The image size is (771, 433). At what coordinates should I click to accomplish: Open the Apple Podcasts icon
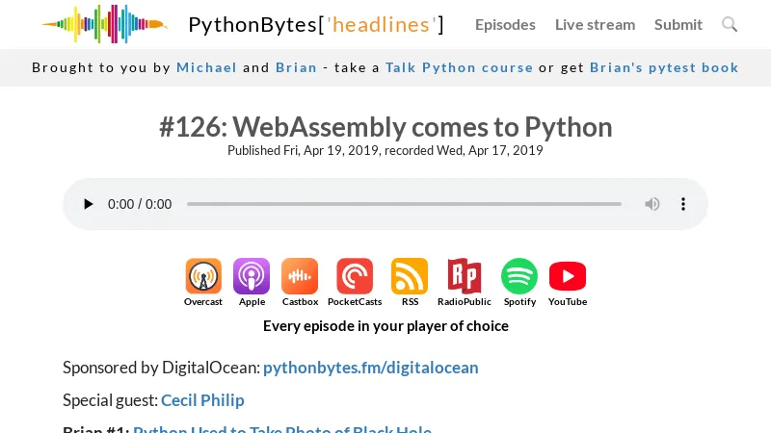252,277
